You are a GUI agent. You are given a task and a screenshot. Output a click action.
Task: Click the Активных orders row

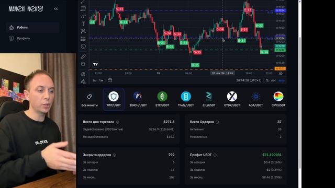coord(236,129)
